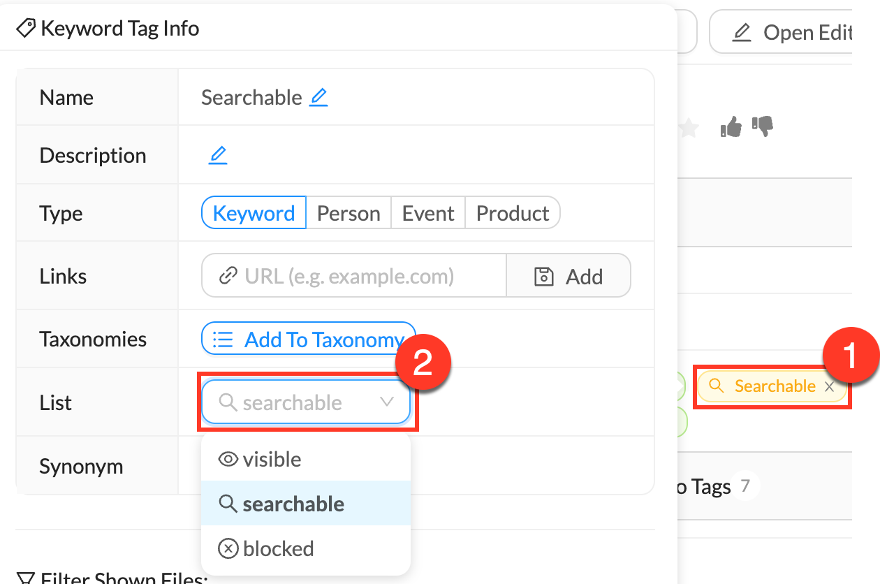880x584 pixels.
Task: Collapse the List dropdown chevron
Action: coord(386,402)
